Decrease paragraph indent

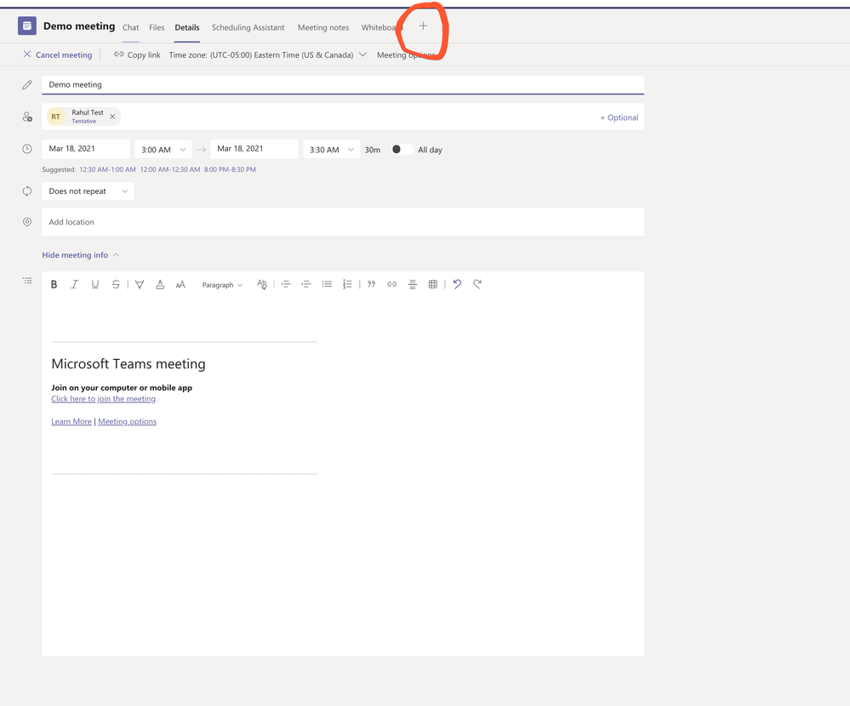point(286,284)
